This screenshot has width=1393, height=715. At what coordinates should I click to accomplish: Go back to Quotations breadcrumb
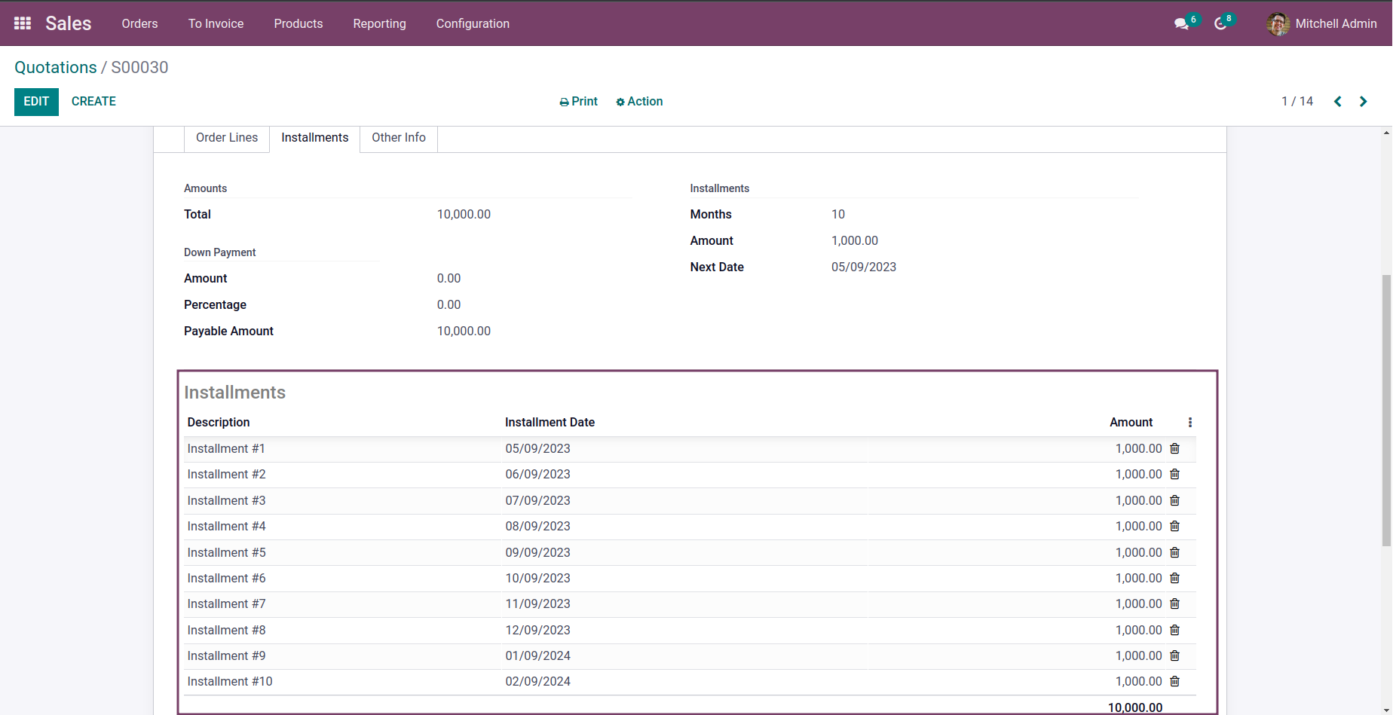[56, 68]
